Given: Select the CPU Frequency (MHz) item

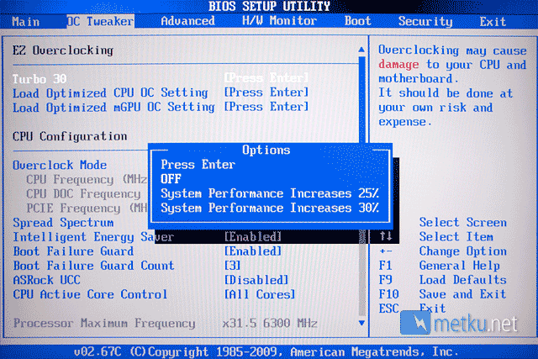Looking at the screenshot, I should tap(87, 180).
